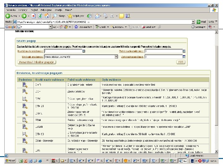Open details icon for EDM row
This screenshot has width=223, height=167.
click(25, 120)
